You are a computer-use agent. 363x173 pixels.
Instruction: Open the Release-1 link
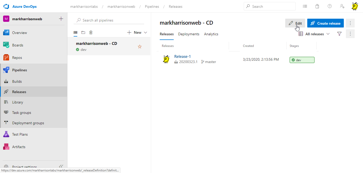pos(183,57)
